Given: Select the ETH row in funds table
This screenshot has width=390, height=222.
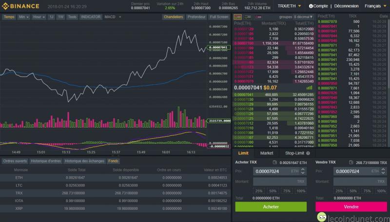Looking at the screenshot, I should click(116, 178).
